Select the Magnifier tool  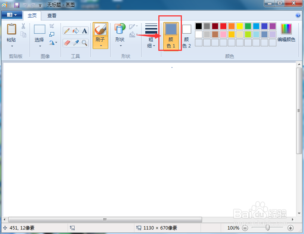click(84, 43)
